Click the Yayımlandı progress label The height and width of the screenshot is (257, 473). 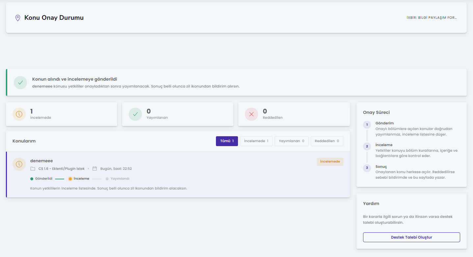pyautogui.click(x=120, y=179)
